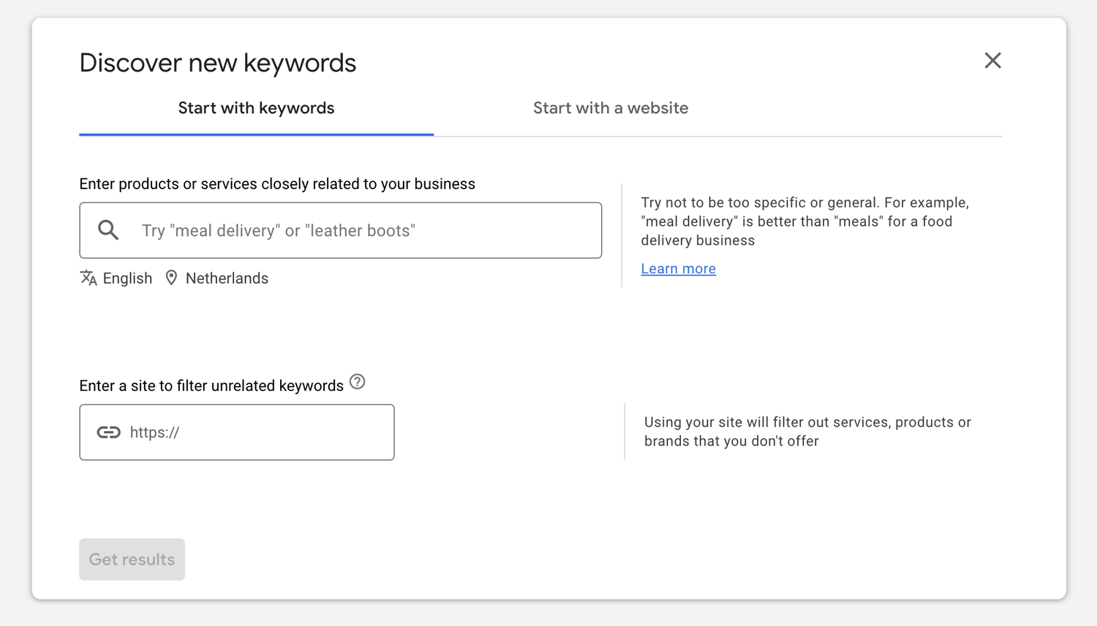Open the help tooltip question mark icon
1097x626 pixels.
357,381
